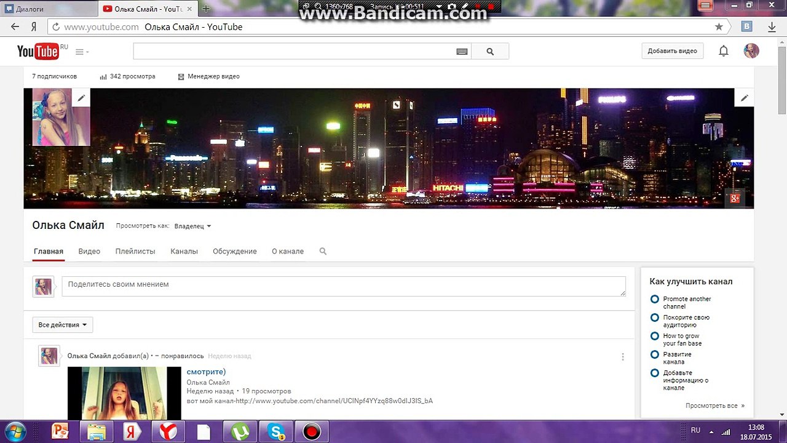787x443 pixels.
Task: Click the RU language indicator in tray
Action: coord(695,430)
